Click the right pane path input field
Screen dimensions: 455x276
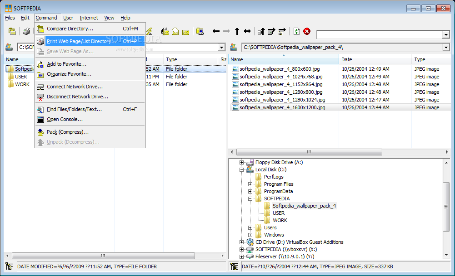[342, 47]
